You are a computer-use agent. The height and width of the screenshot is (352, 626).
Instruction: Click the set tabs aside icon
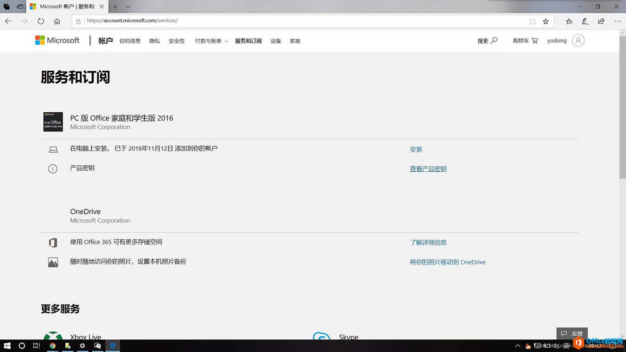coord(20,7)
